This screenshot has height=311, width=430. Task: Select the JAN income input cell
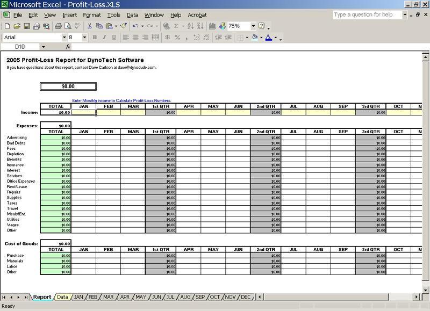[x=83, y=112]
